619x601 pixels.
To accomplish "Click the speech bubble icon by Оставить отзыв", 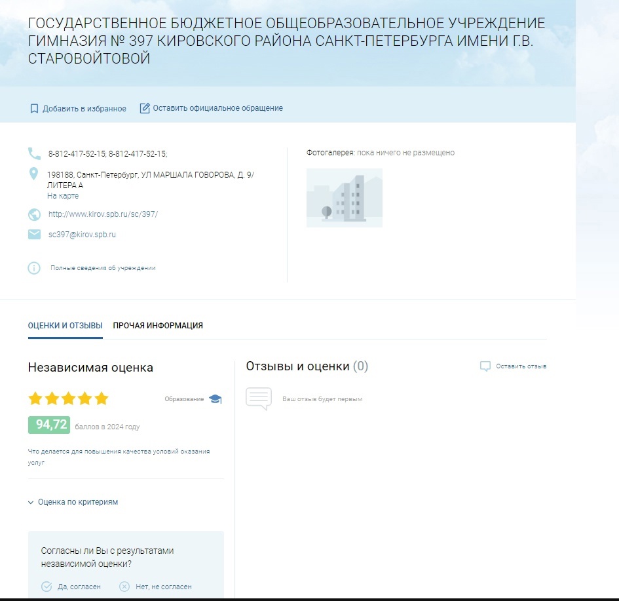I will (485, 366).
